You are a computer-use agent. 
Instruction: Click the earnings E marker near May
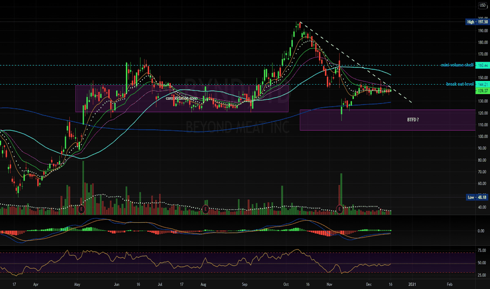pyautogui.click(x=81, y=209)
